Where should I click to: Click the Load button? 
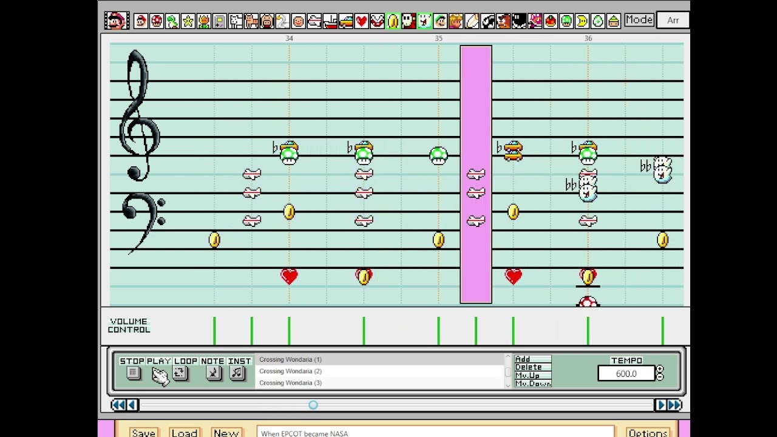click(x=184, y=432)
